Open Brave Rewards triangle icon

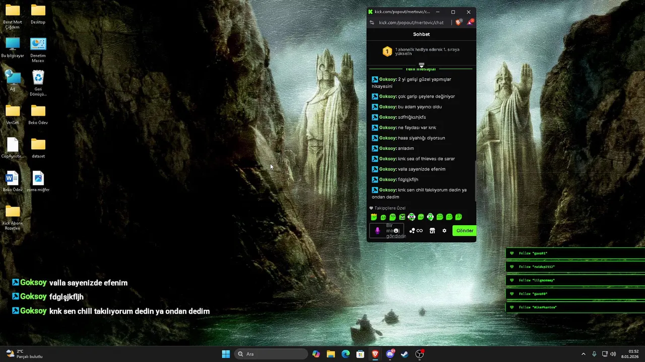click(470, 23)
